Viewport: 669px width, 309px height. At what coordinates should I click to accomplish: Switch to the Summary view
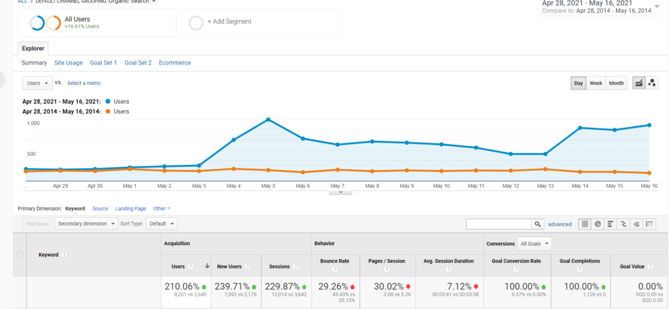tap(34, 63)
